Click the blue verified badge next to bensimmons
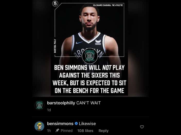This screenshot has height=135, width=181. 76,123
